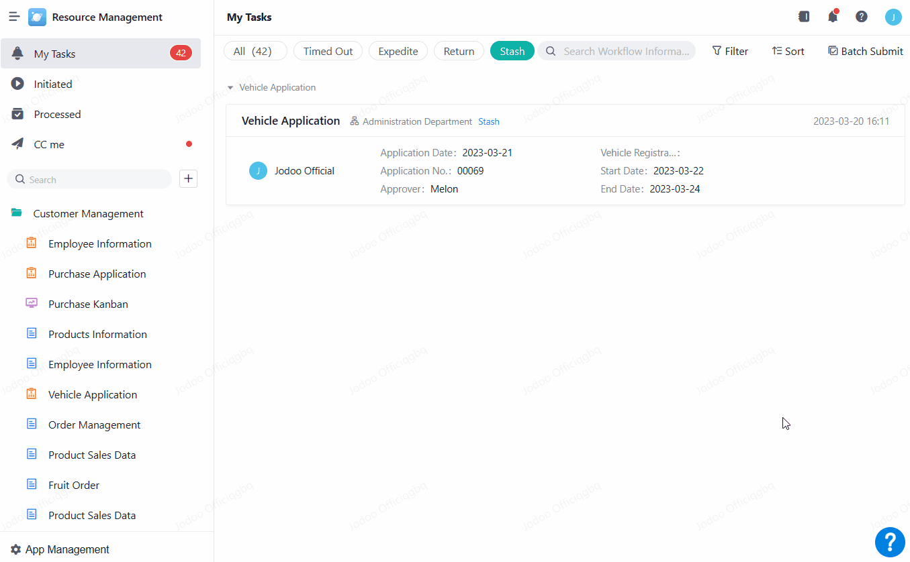Open Purchase Kanban in the sidebar
The image size is (910, 562).
click(88, 304)
